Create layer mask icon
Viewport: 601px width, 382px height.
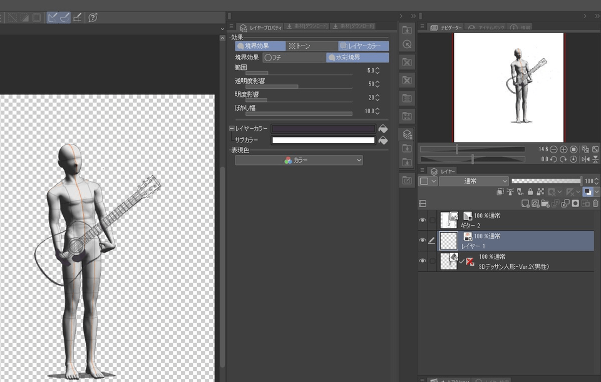pos(575,204)
